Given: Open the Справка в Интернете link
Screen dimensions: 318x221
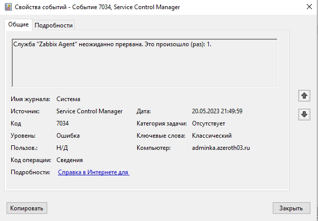Looking at the screenshot, I should click(x=93, y=173).
